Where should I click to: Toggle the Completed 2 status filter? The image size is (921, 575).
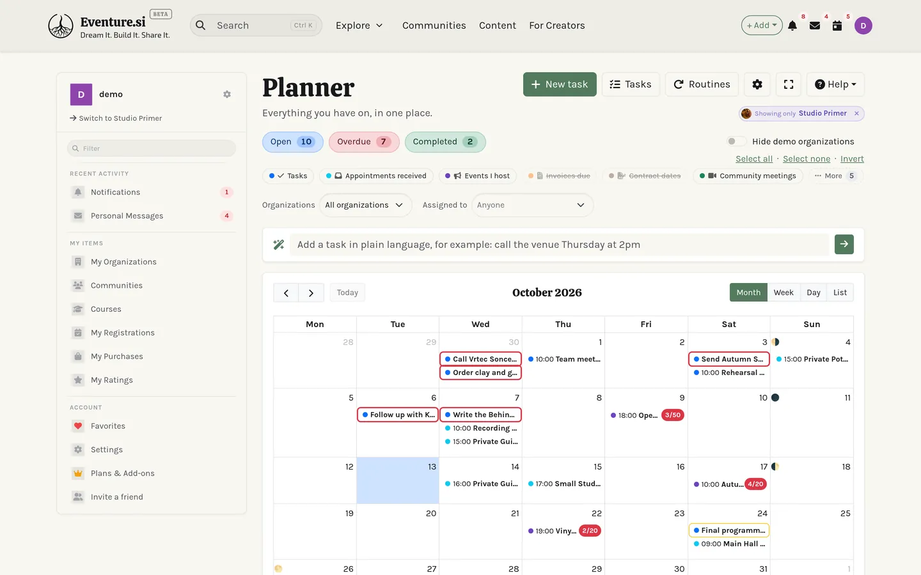click(x=445, y=142)
